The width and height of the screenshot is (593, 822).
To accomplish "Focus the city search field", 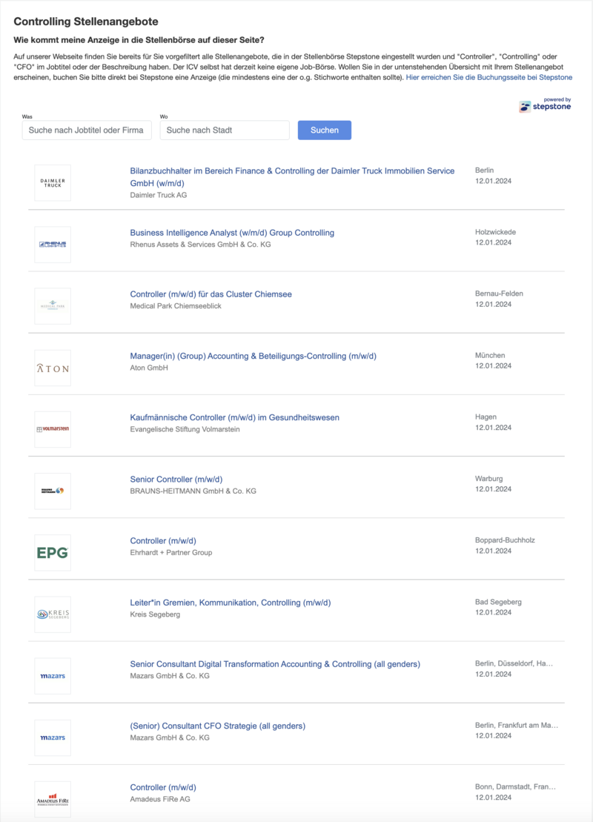I will 224,130.
